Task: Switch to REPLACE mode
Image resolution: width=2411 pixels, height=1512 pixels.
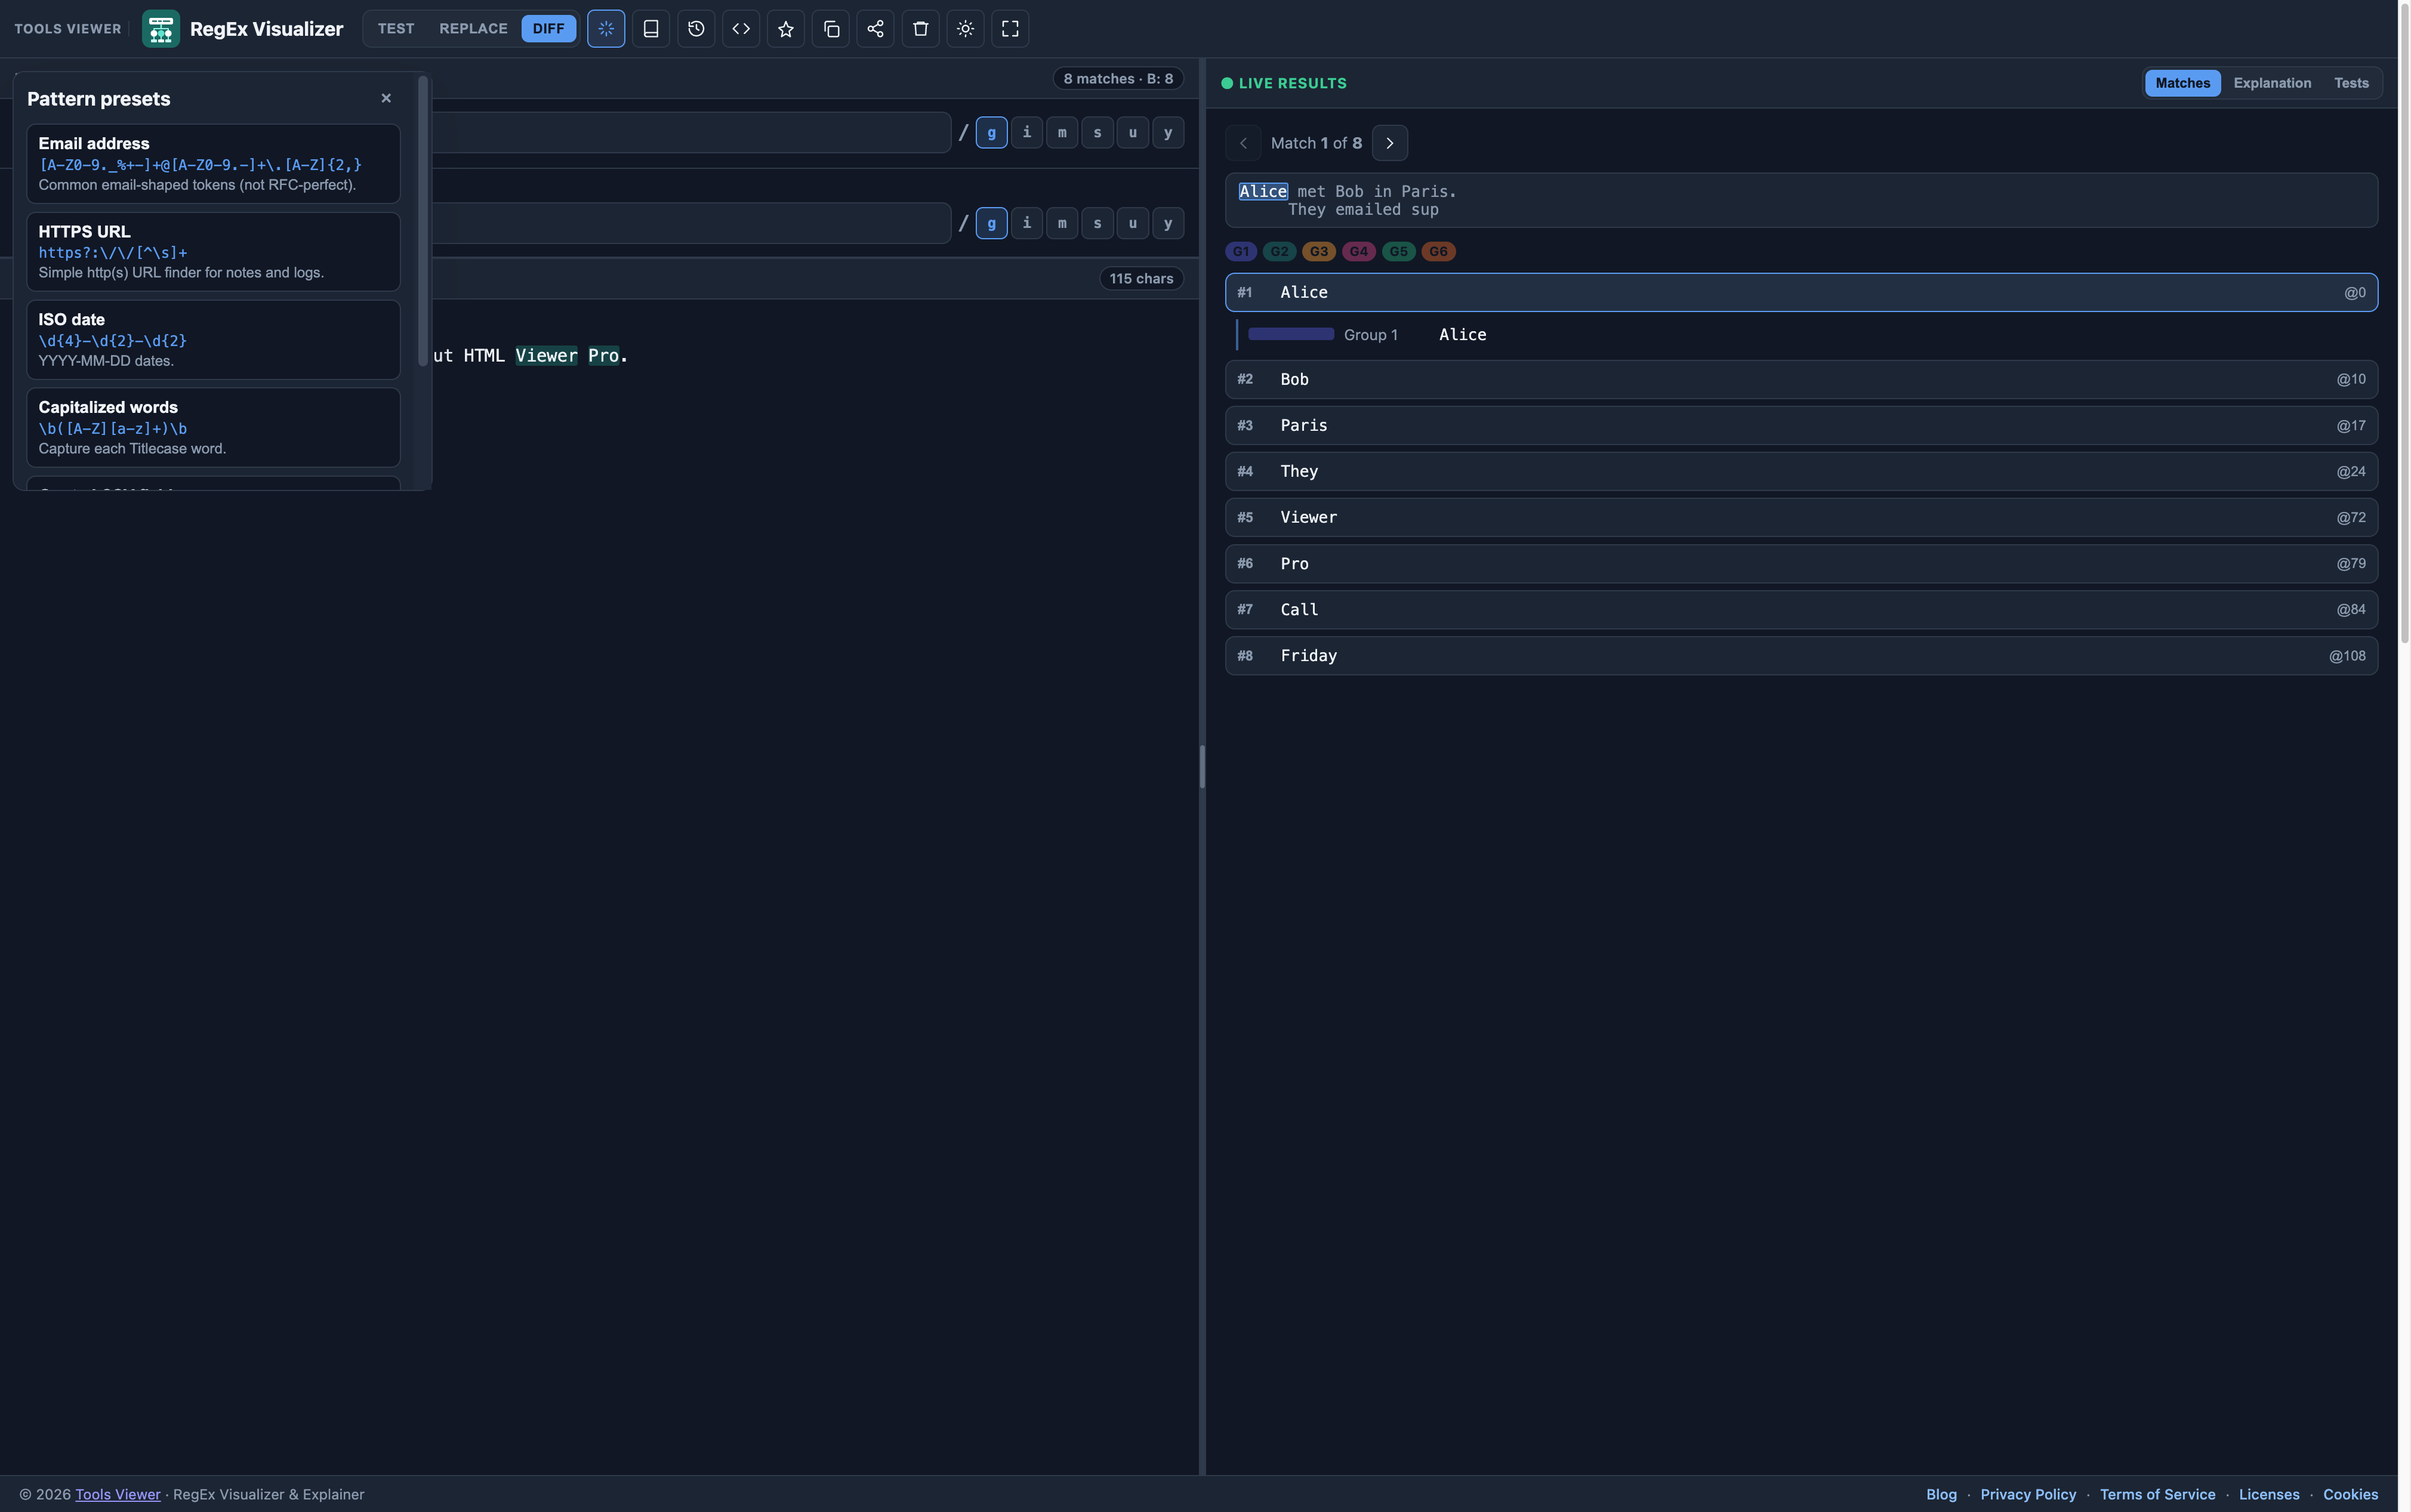Action: (x=474, y=29)
